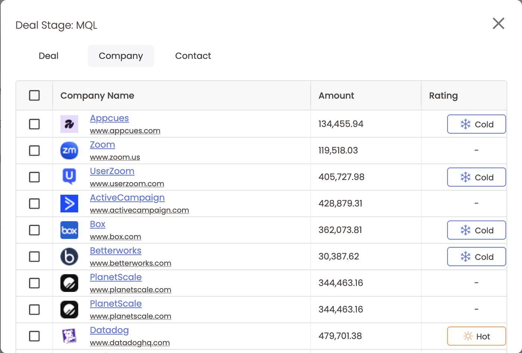This screenshot has width=522, height=353.
Task: Click the amount 428,879.31 for ActiveCampaign
Action: pyautogui.click(x=340, y=203)
